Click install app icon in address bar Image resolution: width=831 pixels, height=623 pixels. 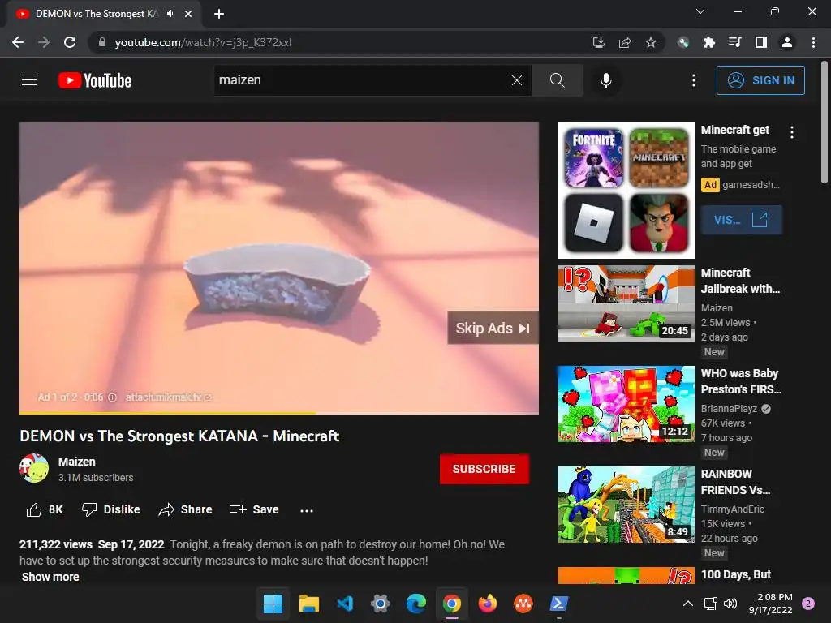(x=598, y=42)
